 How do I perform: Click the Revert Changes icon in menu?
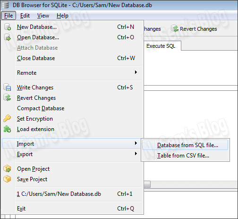click(x=7, y=98)
